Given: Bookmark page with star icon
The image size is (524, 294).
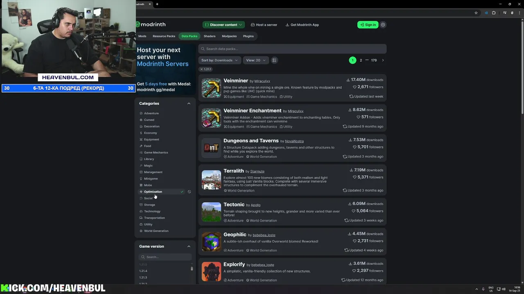Looking at the screenshot, I should (476, 13).
